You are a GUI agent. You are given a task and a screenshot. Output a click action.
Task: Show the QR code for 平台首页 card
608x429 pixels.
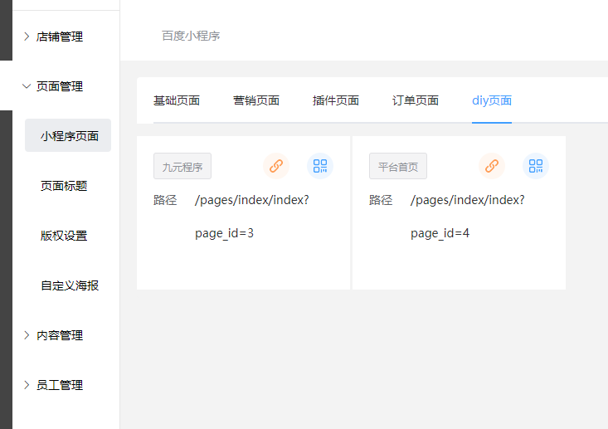coord(536,166)
